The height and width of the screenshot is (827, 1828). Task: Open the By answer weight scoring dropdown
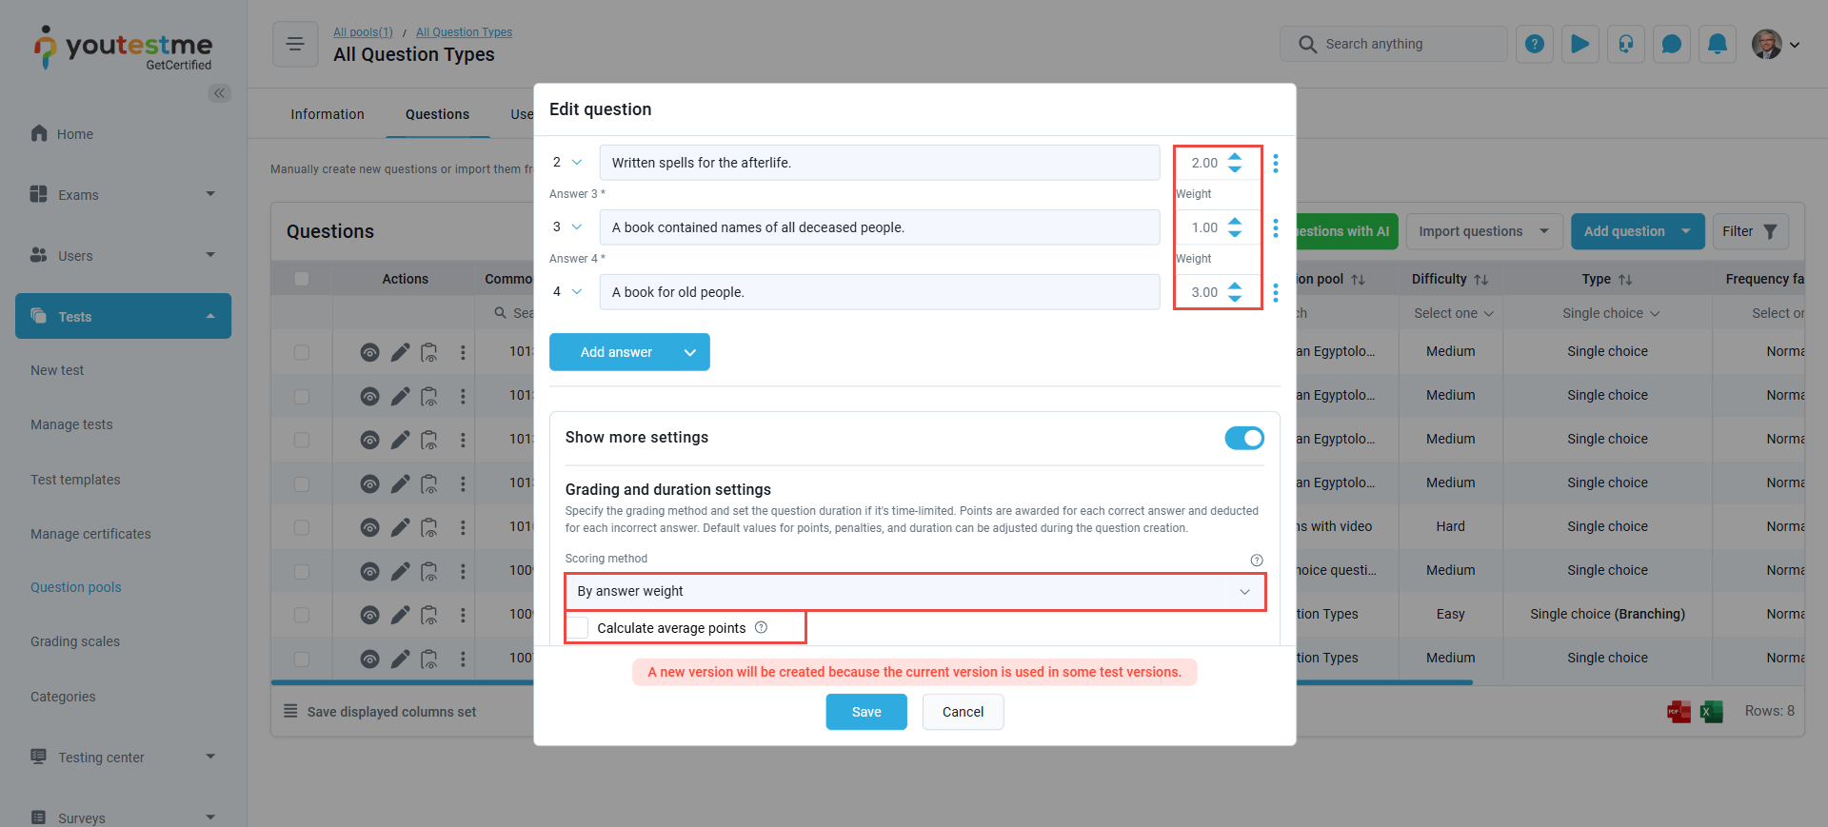pyautogui.click(x=915, y=591)
